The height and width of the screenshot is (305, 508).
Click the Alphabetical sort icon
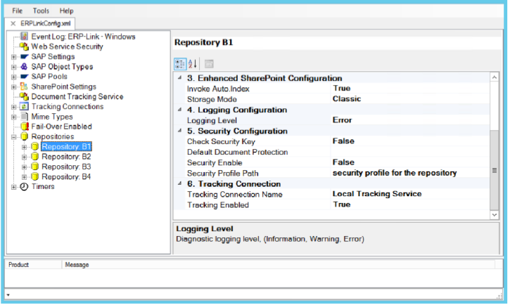click(x=193, y=64)
